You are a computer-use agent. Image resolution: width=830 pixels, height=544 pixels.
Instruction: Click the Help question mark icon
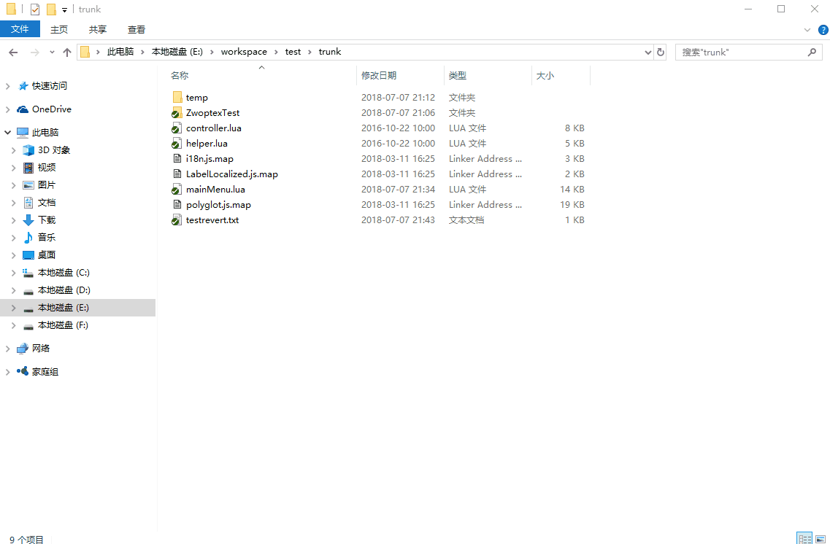[x=823, y=30]
